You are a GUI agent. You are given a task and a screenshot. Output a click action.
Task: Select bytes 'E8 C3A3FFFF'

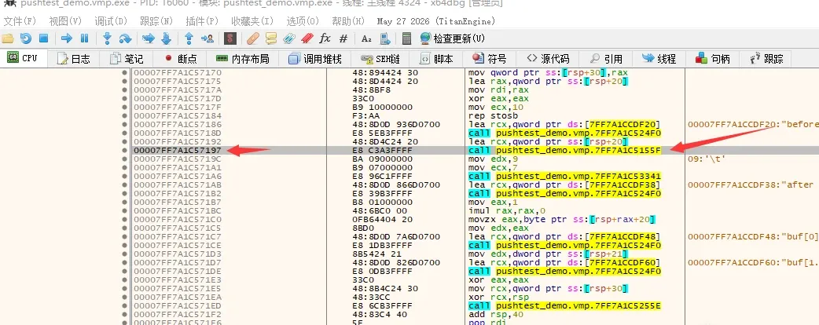point(382,150)
